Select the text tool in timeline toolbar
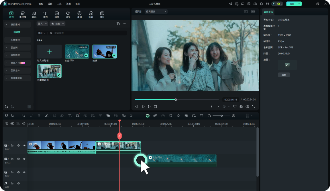 70,116
